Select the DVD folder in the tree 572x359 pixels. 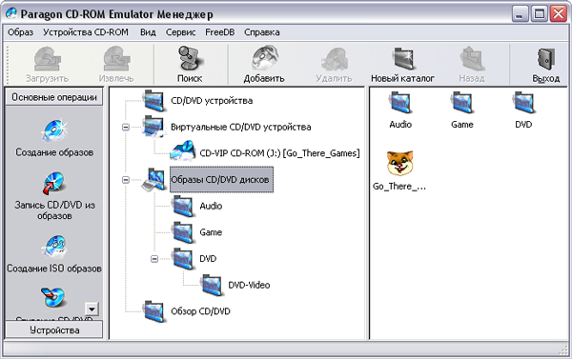coord(208,258)
